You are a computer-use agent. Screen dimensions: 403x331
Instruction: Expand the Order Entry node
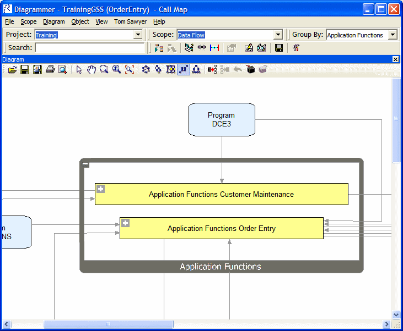[126, 223]
